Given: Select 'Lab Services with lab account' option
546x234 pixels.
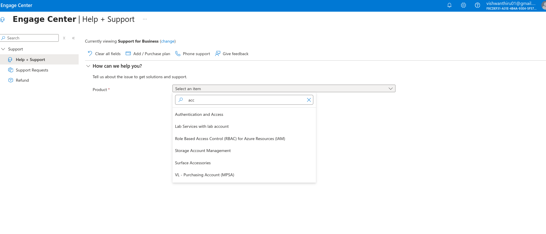Looking at the screenshot, I should pyautogui.click(x=244, y=126).
